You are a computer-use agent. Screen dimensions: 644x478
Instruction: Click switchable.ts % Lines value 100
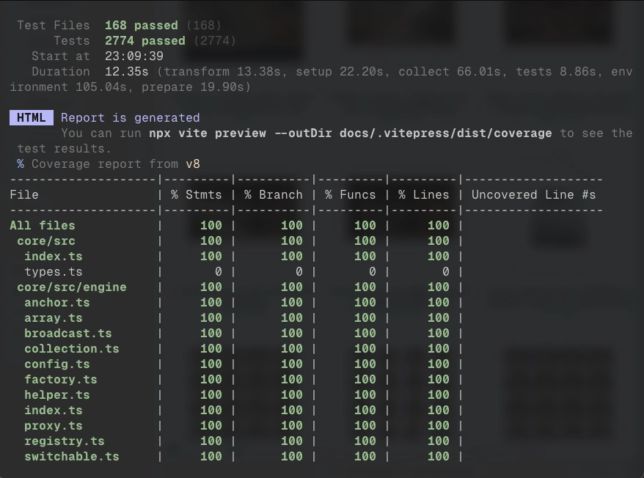[x=439, y=457]
